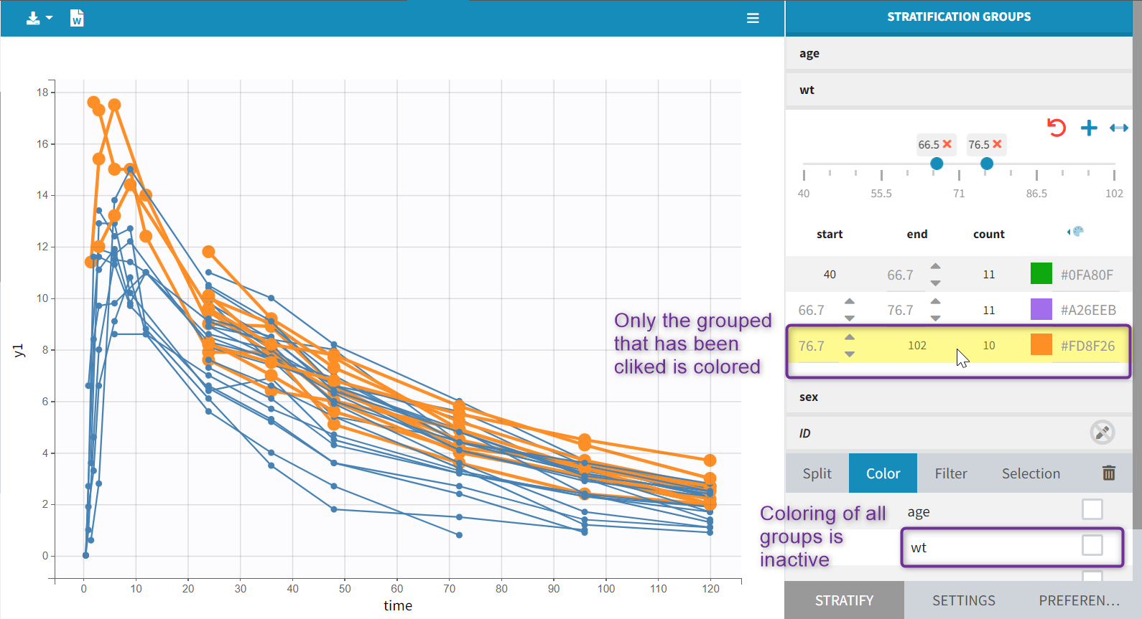Open the download dropdown arrow
The height and width of the screenshot is (619, 1142).
click(x=49, y=18)
